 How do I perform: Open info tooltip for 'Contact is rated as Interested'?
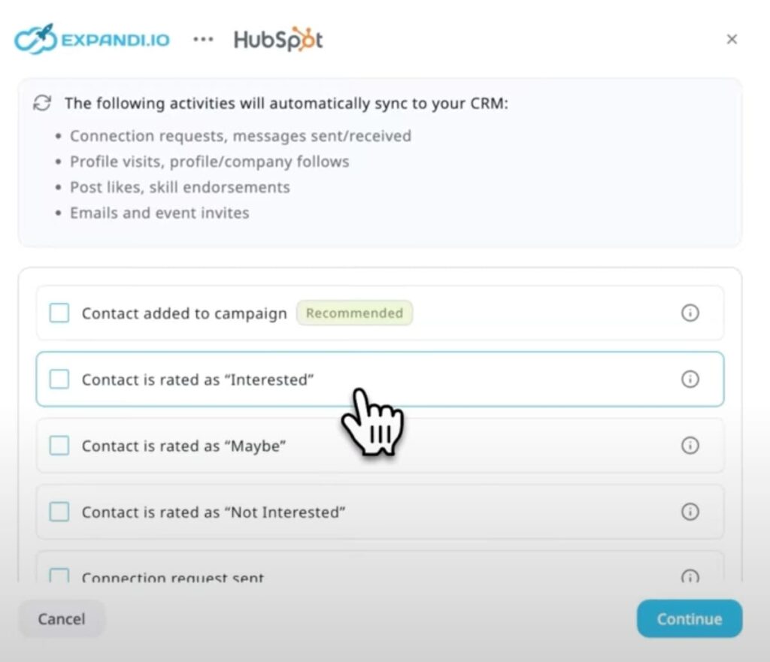tap(690, 379)
